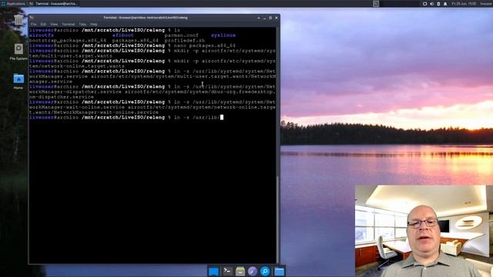Launch the web browser from the dock
The height and width of the screenshot is (277, 493).
point(253,272)
